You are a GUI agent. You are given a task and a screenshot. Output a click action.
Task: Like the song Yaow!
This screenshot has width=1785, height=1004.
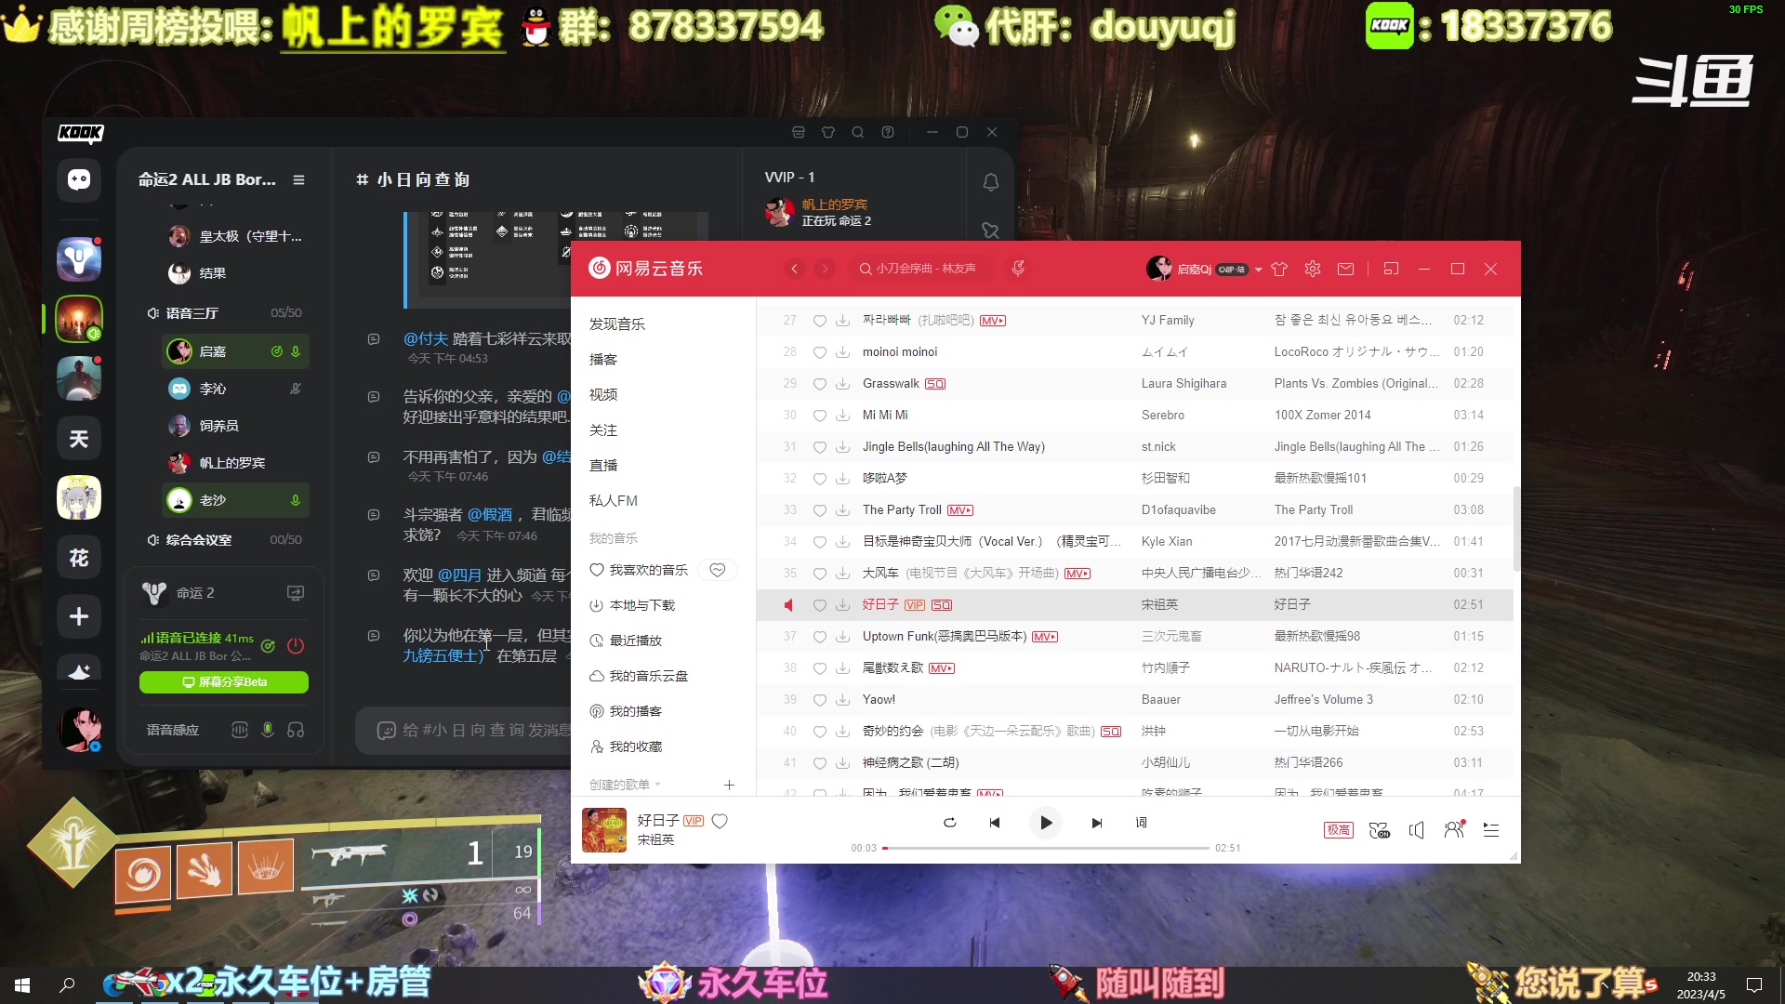click(820, 700)
